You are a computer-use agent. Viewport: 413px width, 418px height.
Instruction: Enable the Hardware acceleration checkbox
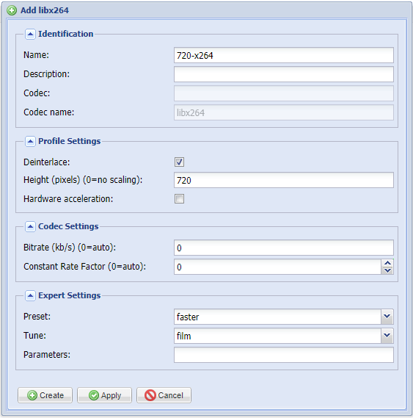coord(179,198)
